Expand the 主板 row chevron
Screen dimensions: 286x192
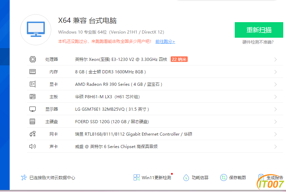pos(275,97)
